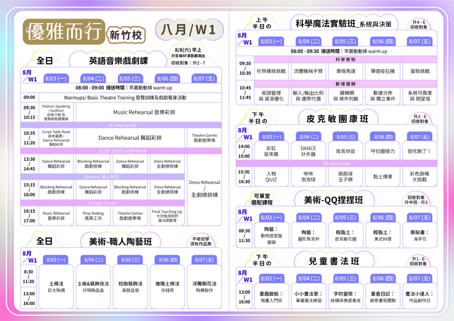Open the Prop Making 道具工坊 cell
This screenshot has width=454, height=321.
point(93,216)
